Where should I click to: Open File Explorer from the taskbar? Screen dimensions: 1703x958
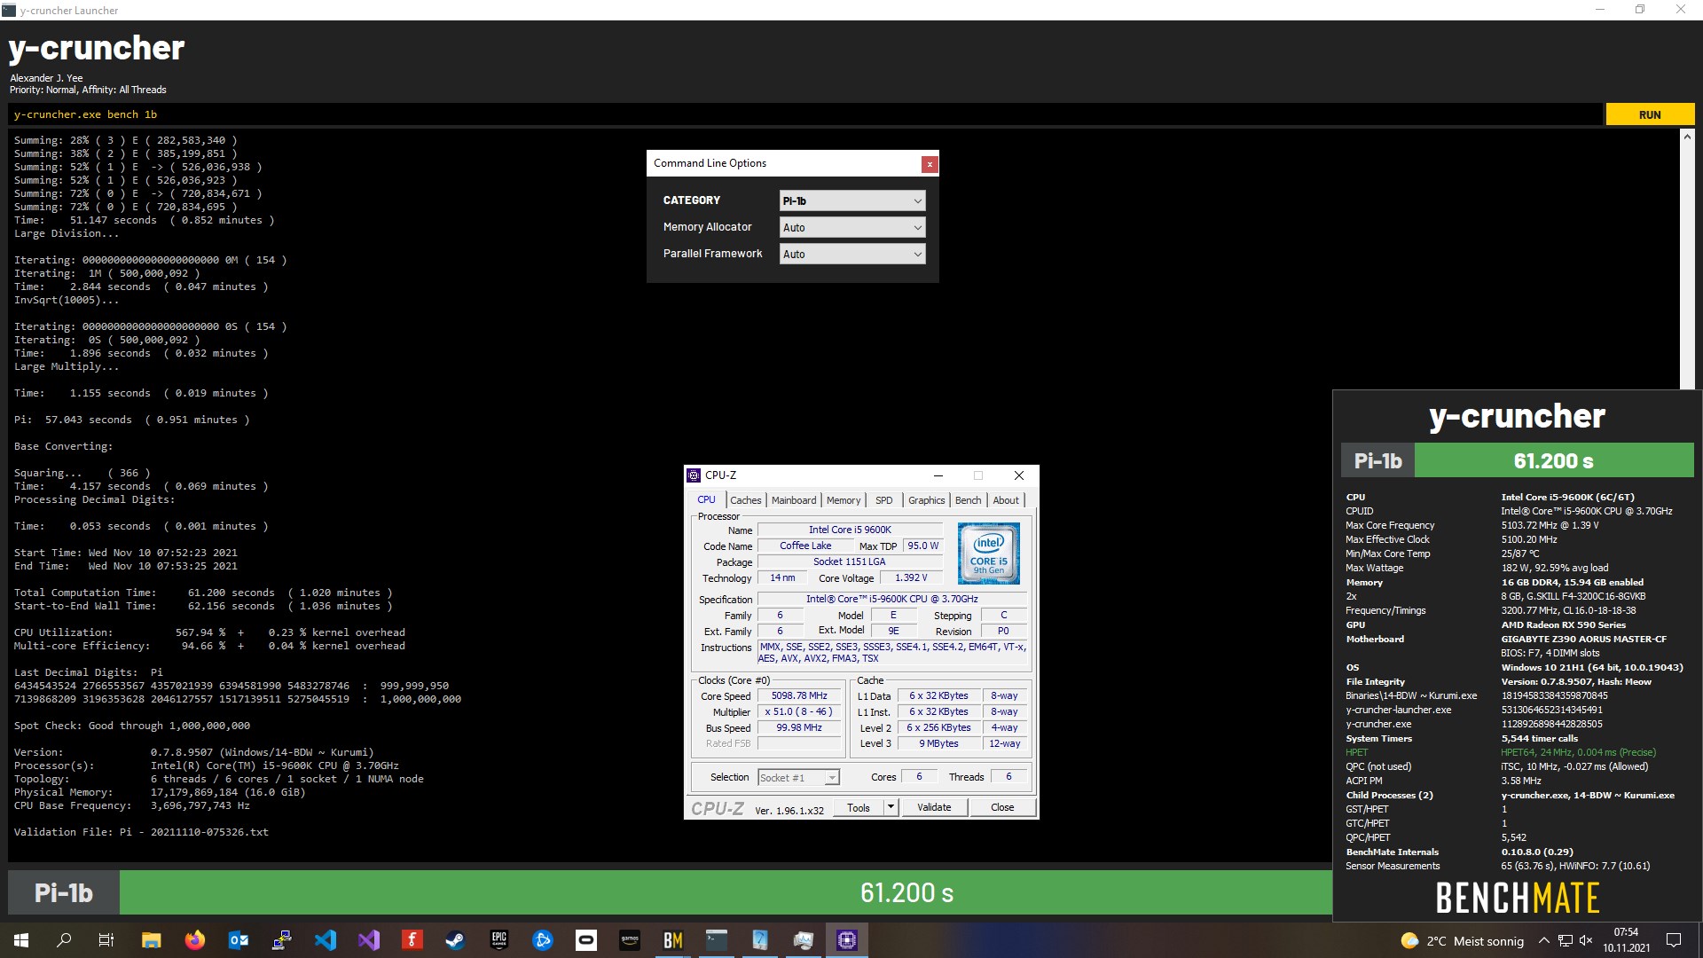pyautogui.click(x=151, y=940)
